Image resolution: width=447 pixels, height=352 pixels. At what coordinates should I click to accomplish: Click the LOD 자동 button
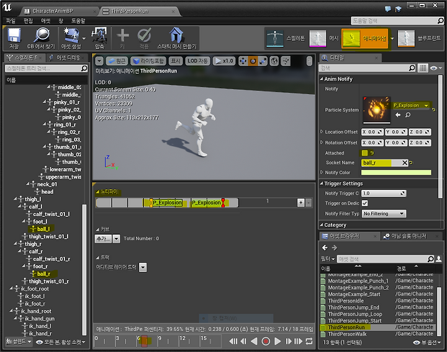[x=197, y=61]
